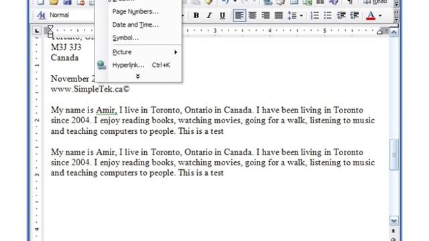
Task: Select the right indent marker on ruler
Action: tap(380, 32)
